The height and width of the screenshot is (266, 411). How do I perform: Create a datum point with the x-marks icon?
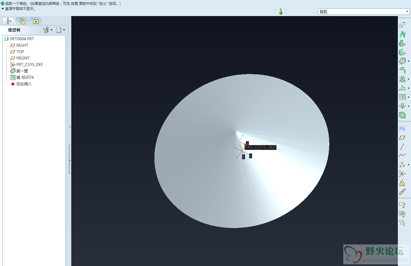[x=402, y=165]
